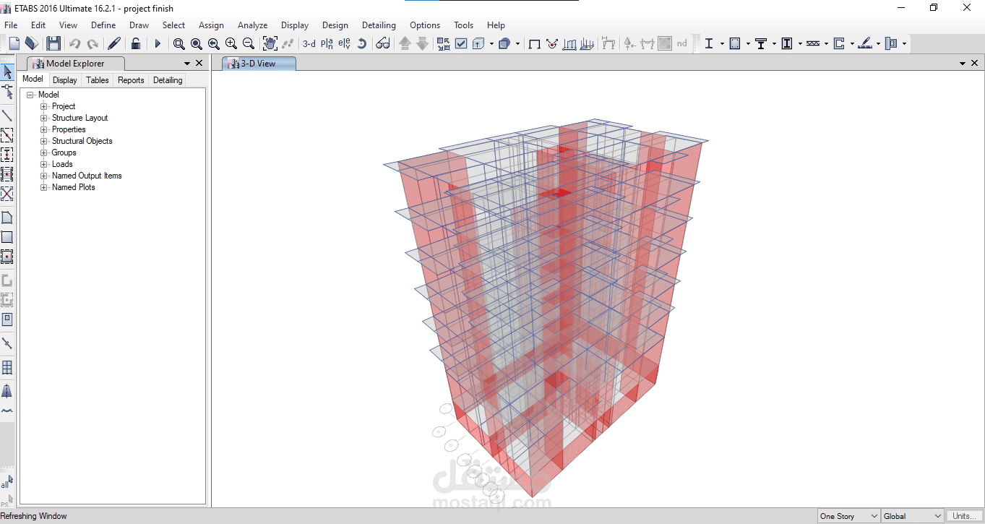
Task: Expand the Loads tree node
Action: pos(44,164)
